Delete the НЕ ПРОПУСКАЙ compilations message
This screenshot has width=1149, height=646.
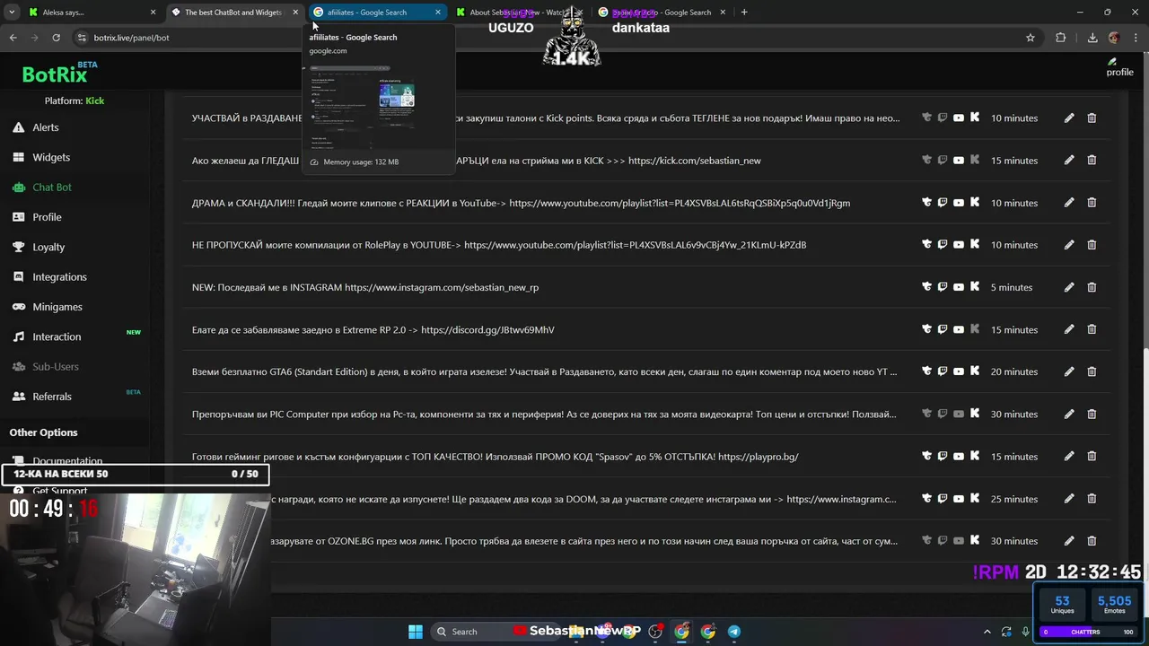click(x=1092, y=245)
